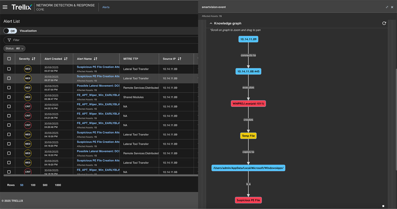Set rows per page to 500
The image size is (397, 209).
45,185
